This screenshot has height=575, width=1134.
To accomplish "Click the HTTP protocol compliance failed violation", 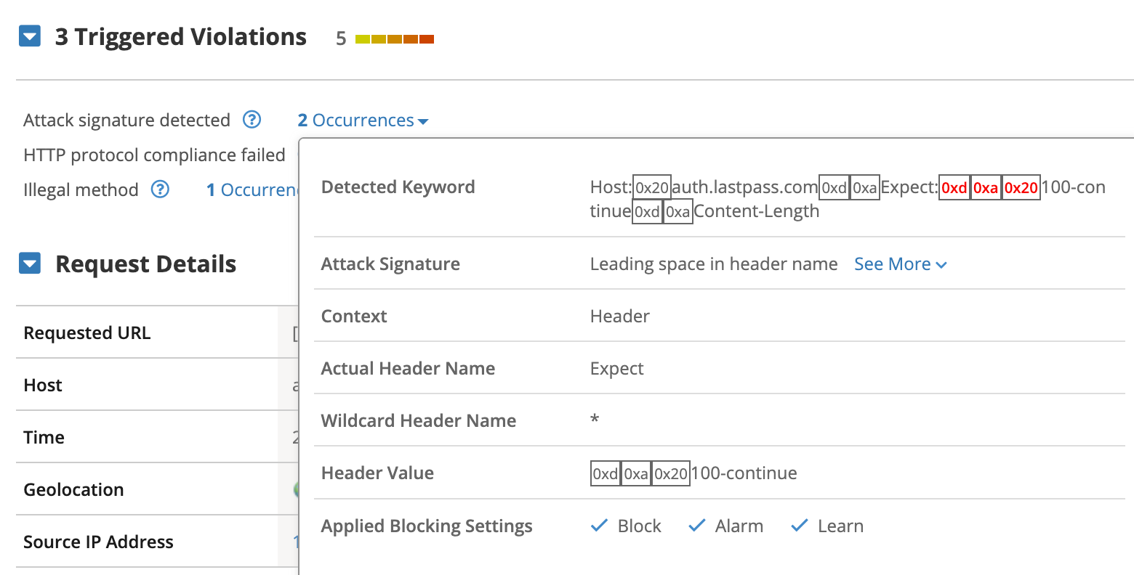I will pos(154,155).
